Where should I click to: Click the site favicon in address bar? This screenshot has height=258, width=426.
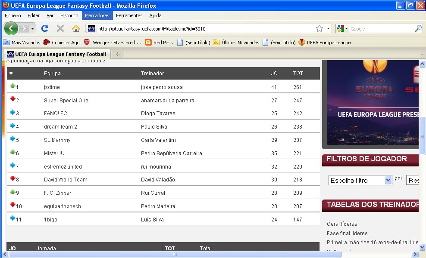point(91,28)
